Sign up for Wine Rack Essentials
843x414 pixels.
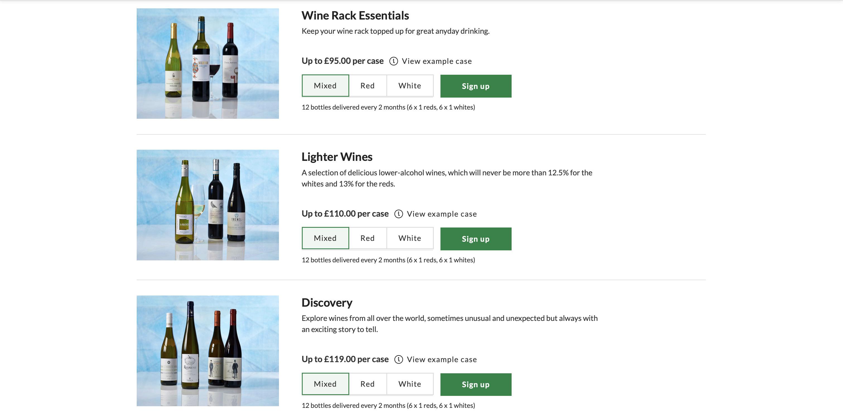(476, 86)
